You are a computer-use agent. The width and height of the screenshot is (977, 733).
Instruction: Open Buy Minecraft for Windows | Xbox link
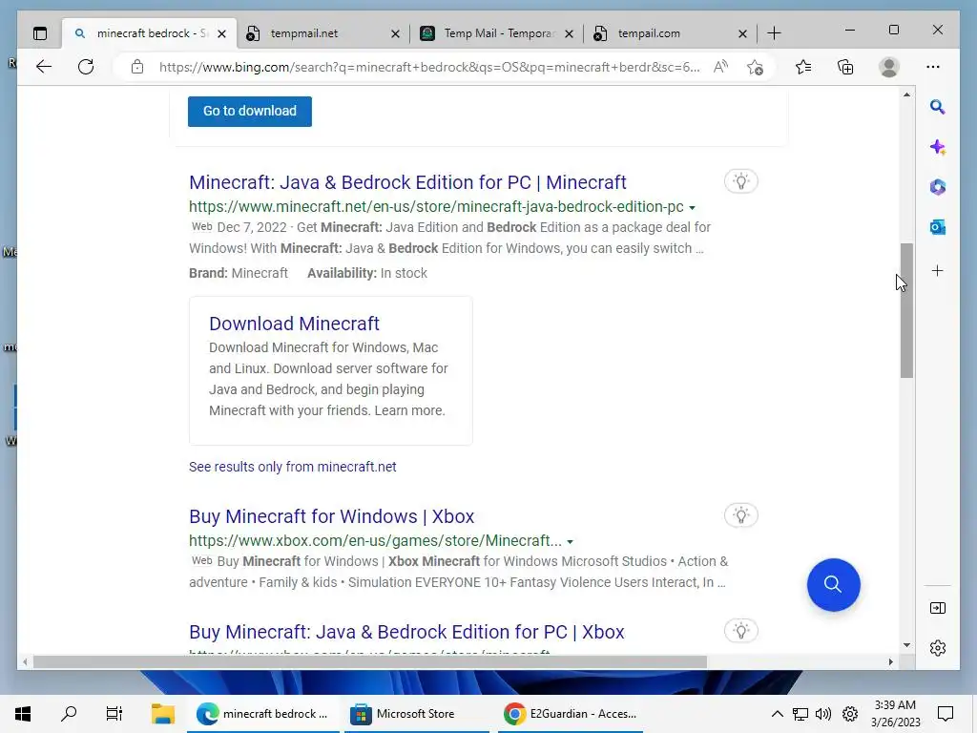(x=331, y=516)
